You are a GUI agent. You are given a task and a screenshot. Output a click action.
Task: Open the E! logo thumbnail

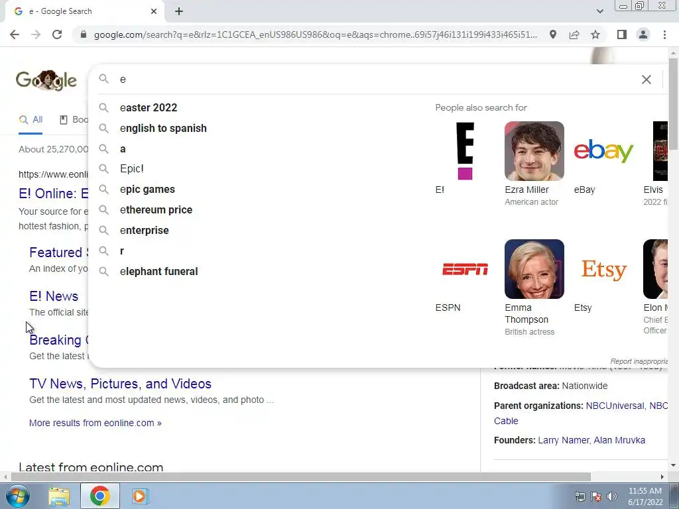(465, 151)
